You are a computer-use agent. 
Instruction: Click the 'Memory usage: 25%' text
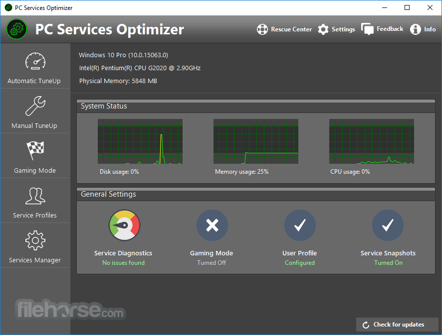pos(241,172)
